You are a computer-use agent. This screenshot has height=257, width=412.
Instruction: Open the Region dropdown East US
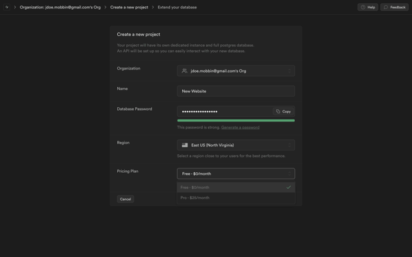(236, 145)
